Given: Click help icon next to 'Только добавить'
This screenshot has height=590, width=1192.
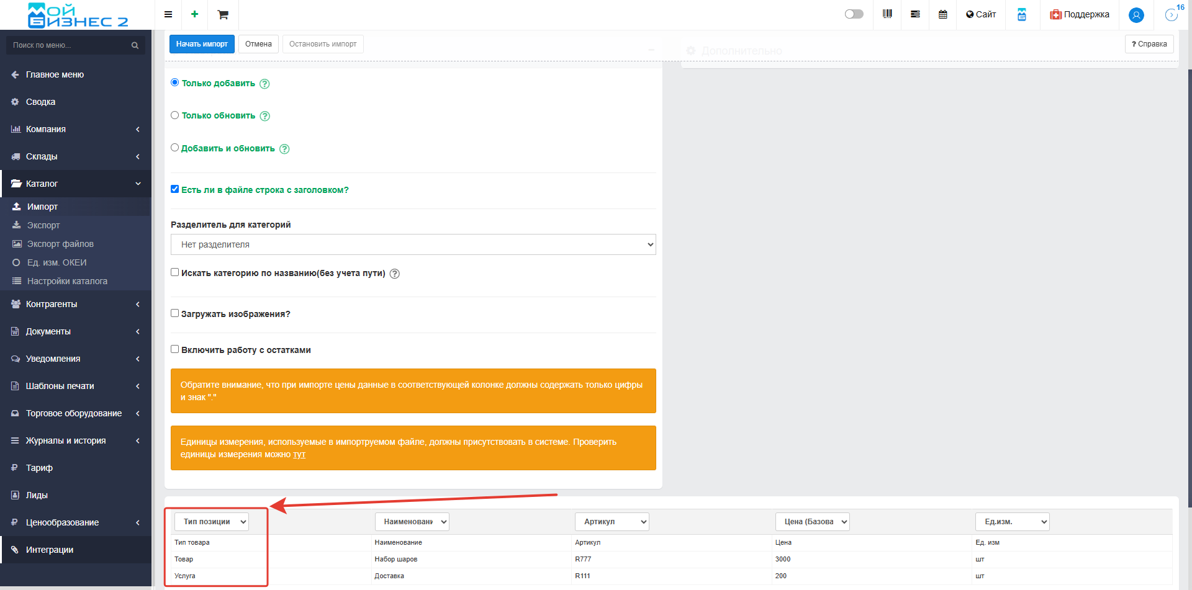Looking at the screenshot, I should tap(264, 84).
